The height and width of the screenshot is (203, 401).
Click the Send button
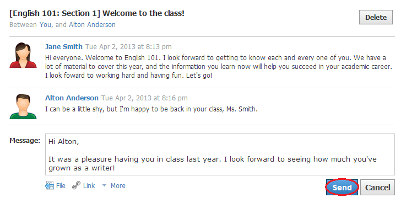342,188
